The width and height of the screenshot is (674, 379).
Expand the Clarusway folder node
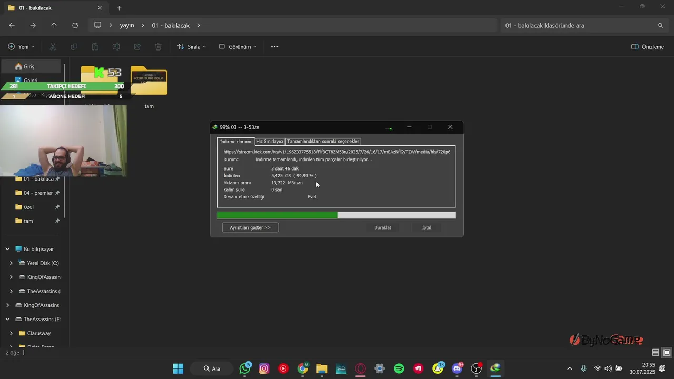pos(12,333)
